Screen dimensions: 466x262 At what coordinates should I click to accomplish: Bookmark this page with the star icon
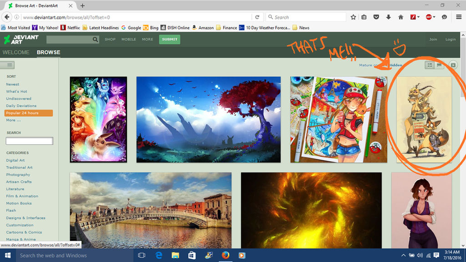(353, 17)
